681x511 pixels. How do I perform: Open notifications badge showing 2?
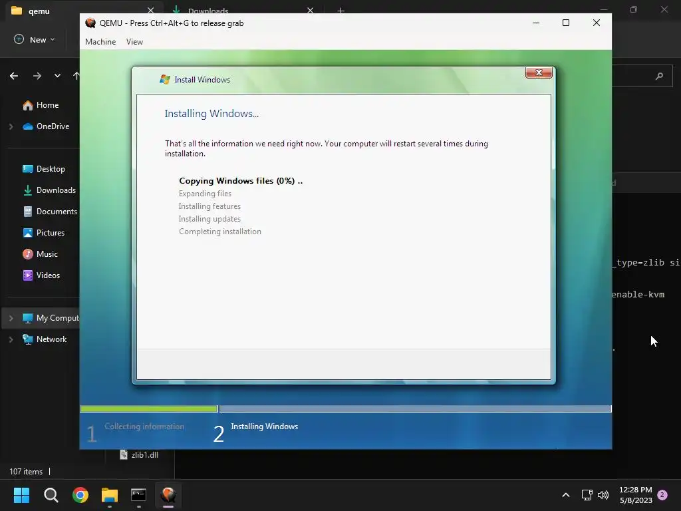pyautogui.click(x=662, y=495)
